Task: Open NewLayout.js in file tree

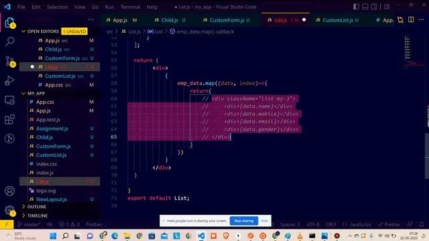Action: coord(60,199)
